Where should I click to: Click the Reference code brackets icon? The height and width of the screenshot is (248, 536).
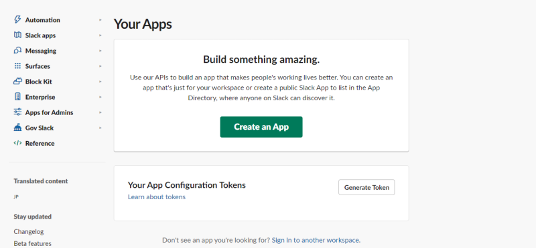[x=17, y=143]
